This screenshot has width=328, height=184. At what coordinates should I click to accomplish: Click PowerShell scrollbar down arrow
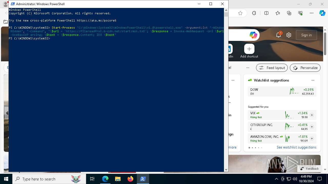(x=226, y=169)
